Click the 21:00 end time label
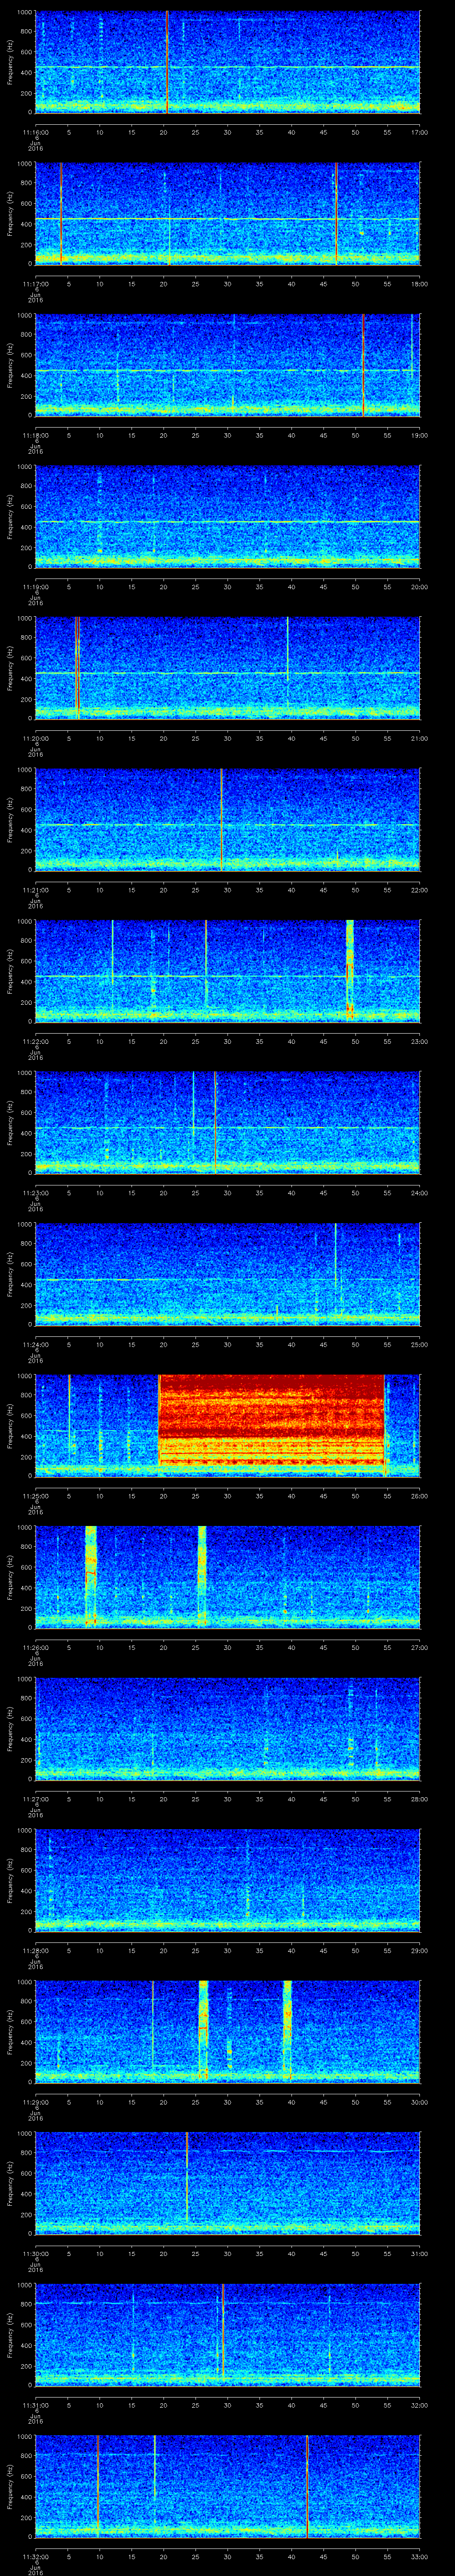 coord(419,738)
